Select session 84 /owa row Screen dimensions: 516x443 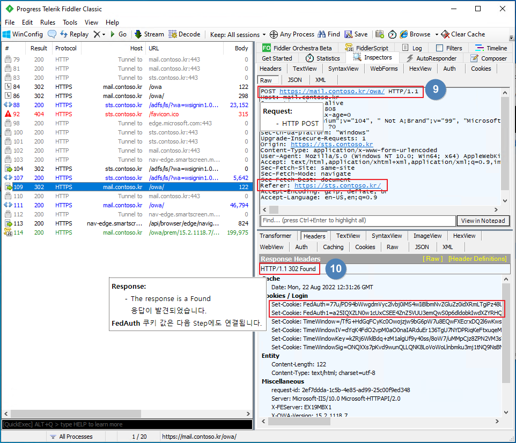[127, 87]
